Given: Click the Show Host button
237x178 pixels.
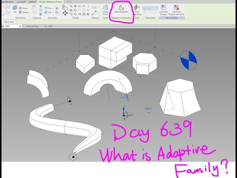Looking at the screenshot, I should coord(9,22).
